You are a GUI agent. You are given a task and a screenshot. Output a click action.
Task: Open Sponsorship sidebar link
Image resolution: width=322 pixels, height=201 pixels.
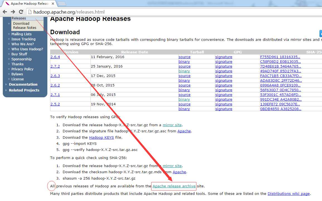pos(21,59)
